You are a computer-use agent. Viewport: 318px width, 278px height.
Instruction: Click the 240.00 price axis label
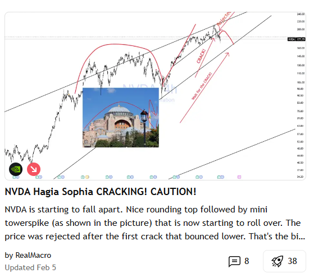[301, 14]
